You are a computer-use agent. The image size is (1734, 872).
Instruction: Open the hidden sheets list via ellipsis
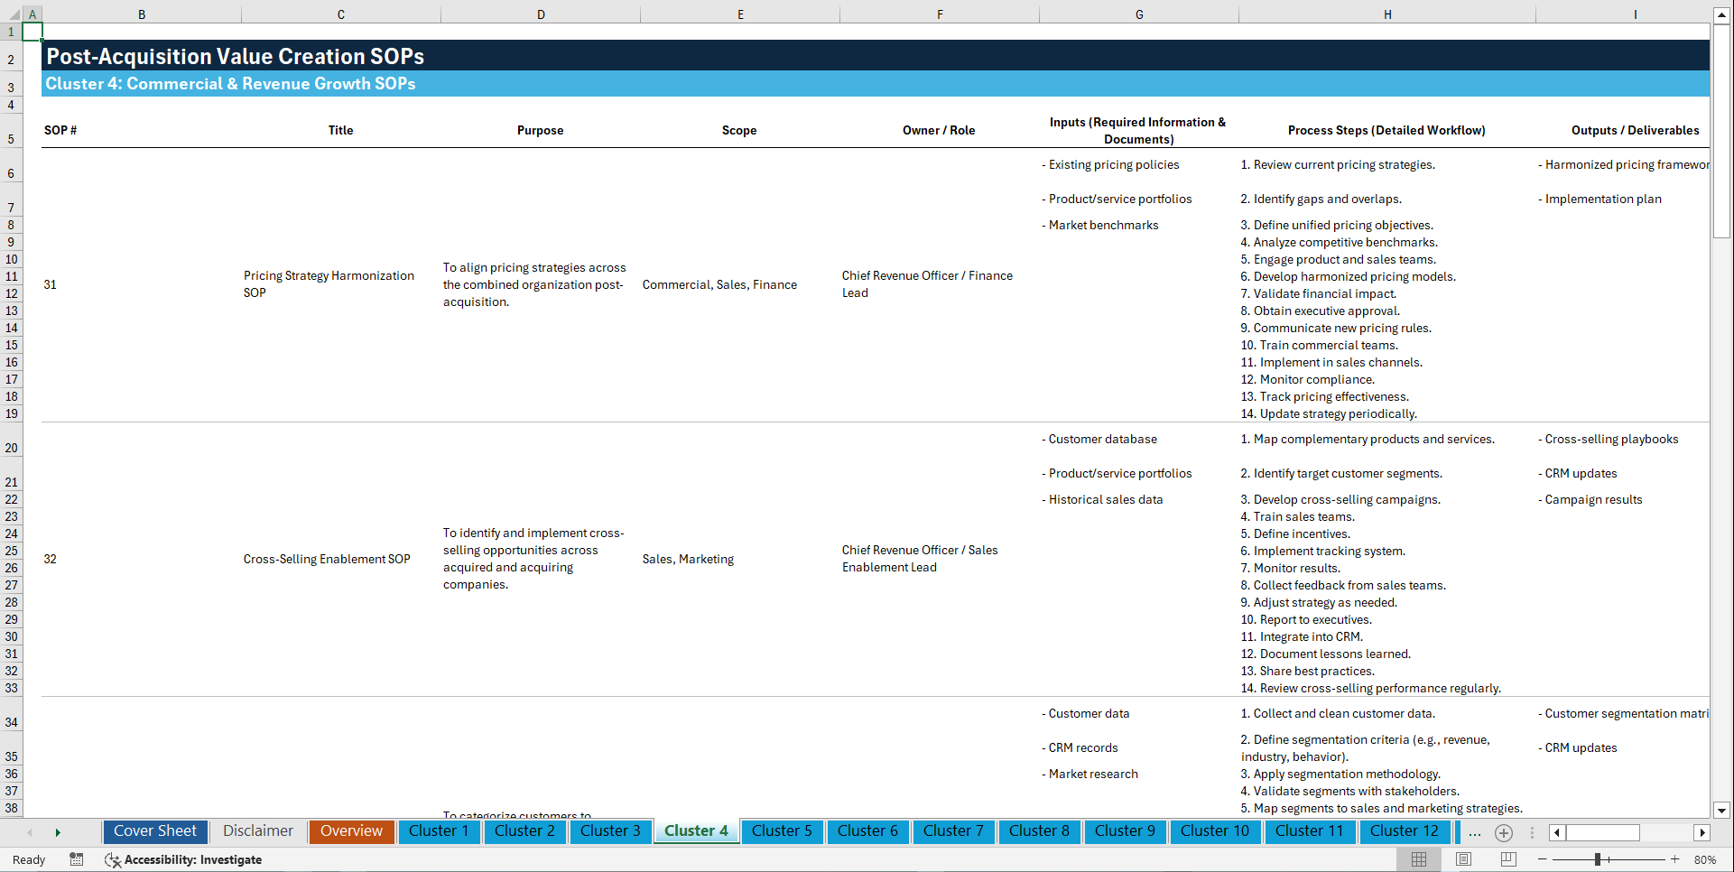click(1475, 832)
